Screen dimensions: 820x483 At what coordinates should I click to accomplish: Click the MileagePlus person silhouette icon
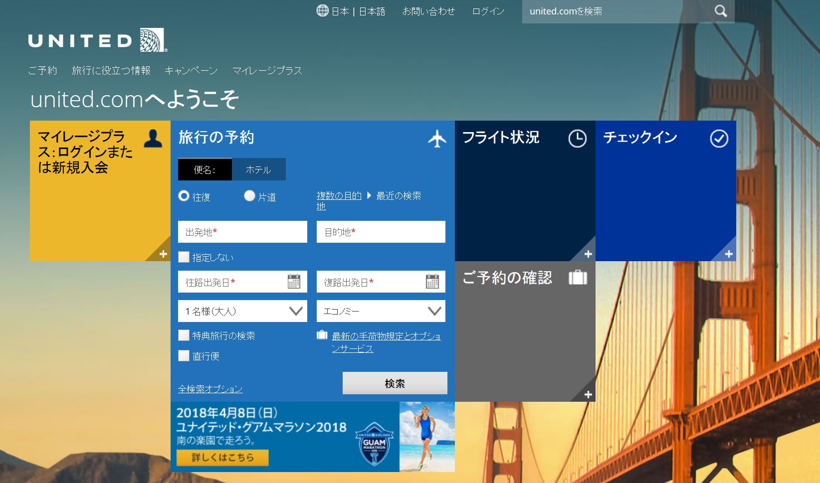153,138
